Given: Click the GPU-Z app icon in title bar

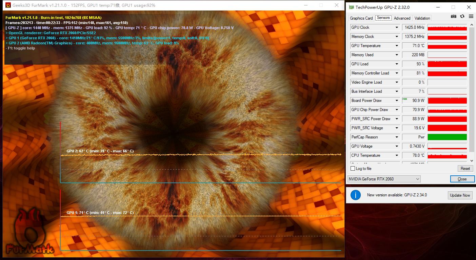Looking at the screenshot, I should 352,7.
